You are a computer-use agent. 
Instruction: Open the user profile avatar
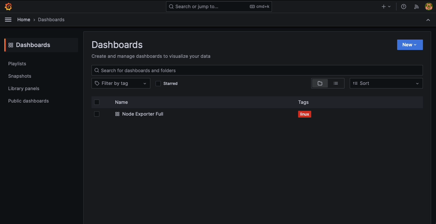coord(428,6)
